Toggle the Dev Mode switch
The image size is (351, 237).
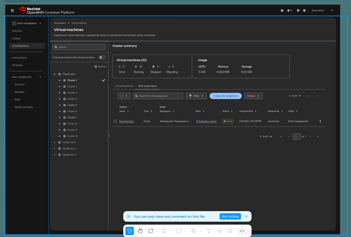click(244, 231)
